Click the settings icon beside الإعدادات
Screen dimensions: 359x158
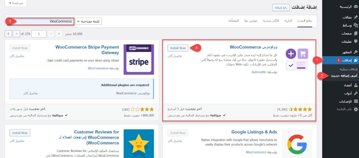pos(355,101)
